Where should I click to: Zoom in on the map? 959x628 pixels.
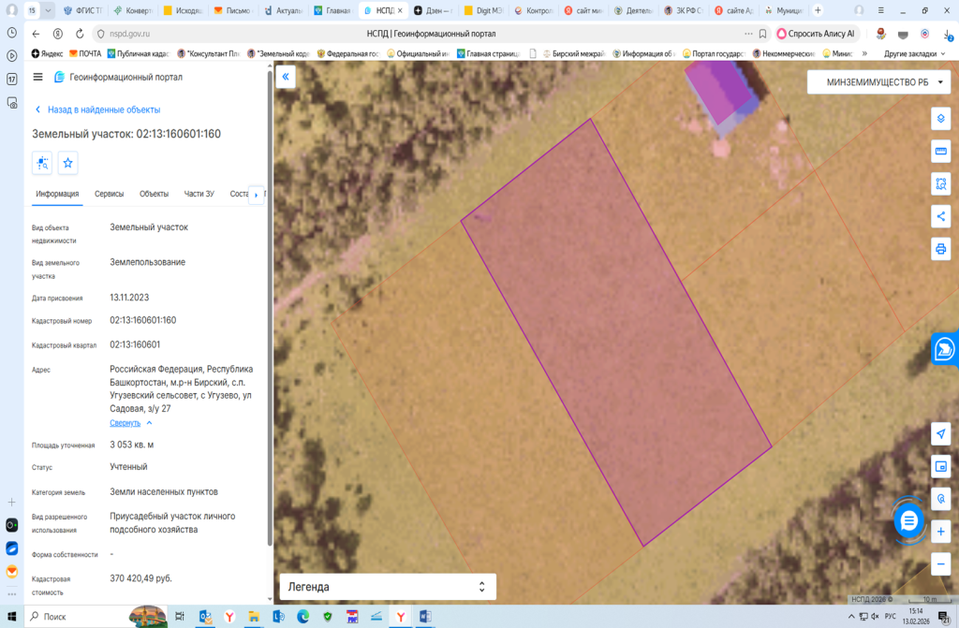tap(941, 532)
